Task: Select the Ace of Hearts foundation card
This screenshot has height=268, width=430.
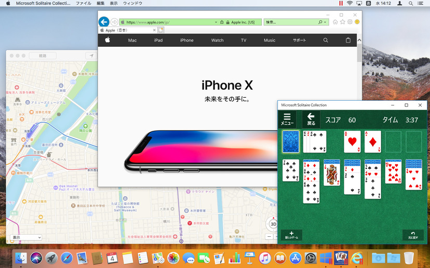Action: 352,141
